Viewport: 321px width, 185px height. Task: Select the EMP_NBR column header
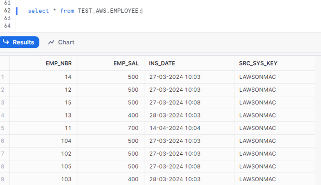coord(58,63)
